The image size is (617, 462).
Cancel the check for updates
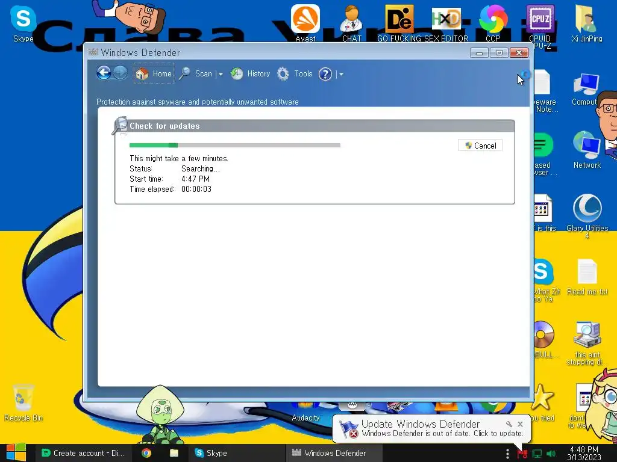coord(480,146)
